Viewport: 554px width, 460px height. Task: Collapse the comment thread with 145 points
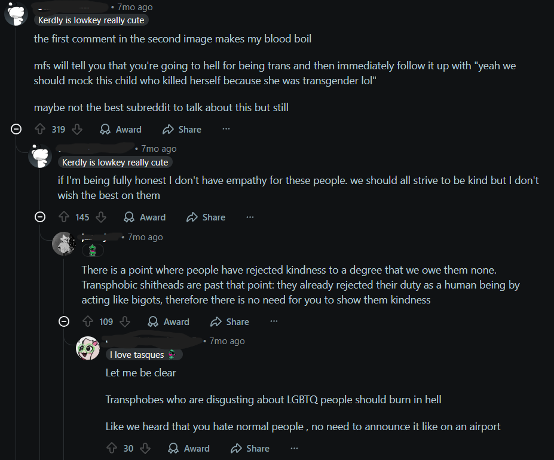(41, 217)
